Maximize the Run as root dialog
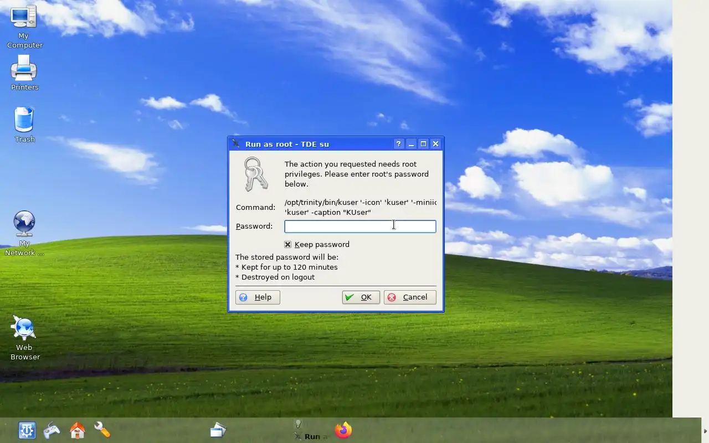Viewport: 709px width, 443px height. (x=423, y=144)
